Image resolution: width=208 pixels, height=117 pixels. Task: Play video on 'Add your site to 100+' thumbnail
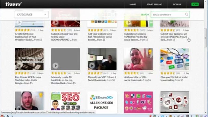(x=128, y=65)
